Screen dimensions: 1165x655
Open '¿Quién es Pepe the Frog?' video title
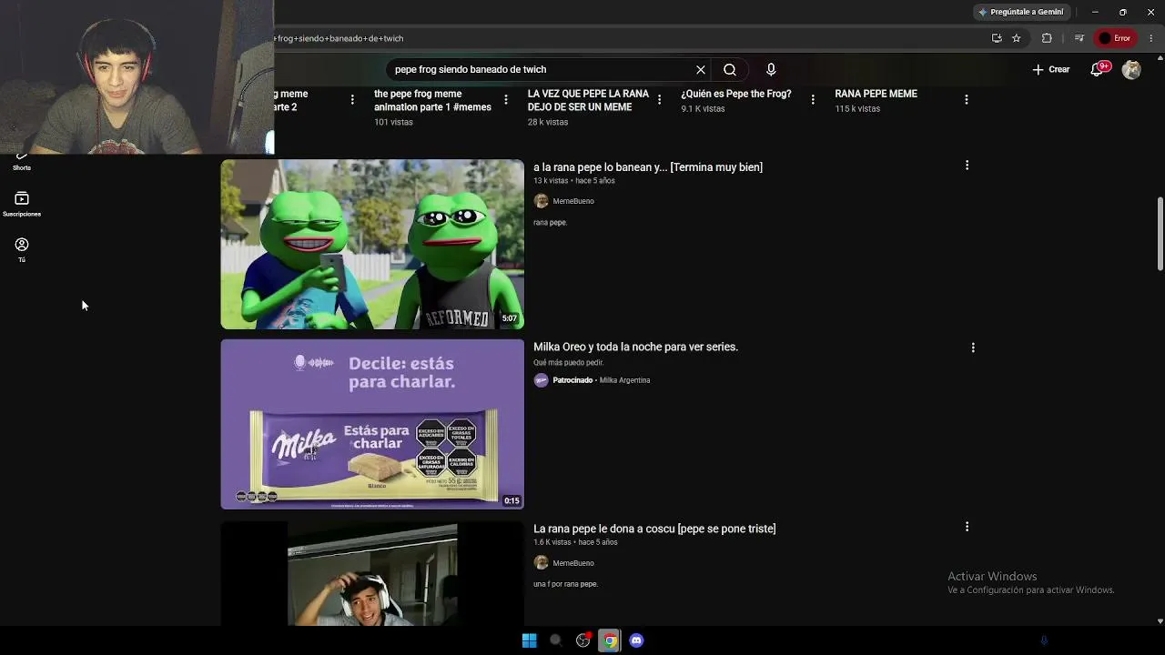click(736, 94)
